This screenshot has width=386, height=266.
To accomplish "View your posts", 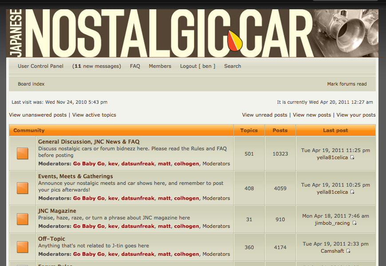I will tap(356, 115).
